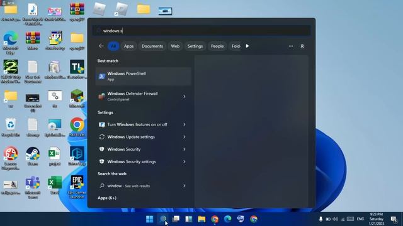Select the MP3 audio file on desktop

point(33,14)
